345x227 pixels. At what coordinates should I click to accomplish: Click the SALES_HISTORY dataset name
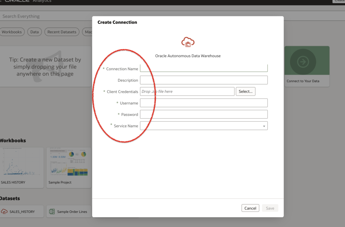pos(22,212)
